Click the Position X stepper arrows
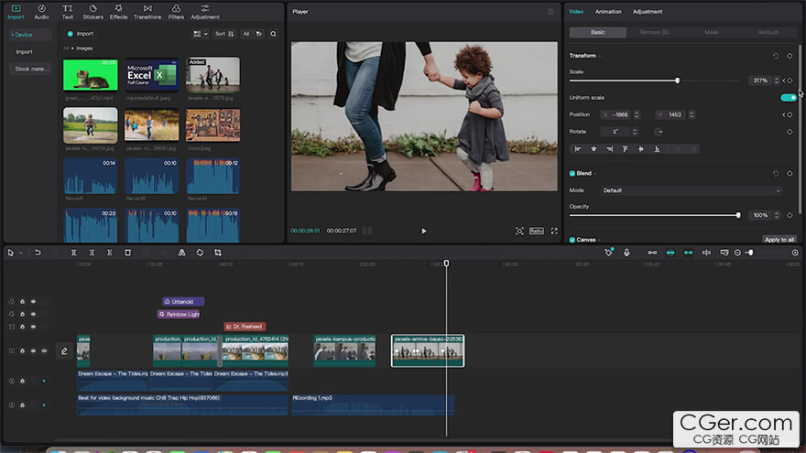Viewport: 806px width, 453px height. pyautogui.click(x=637, y=115)
